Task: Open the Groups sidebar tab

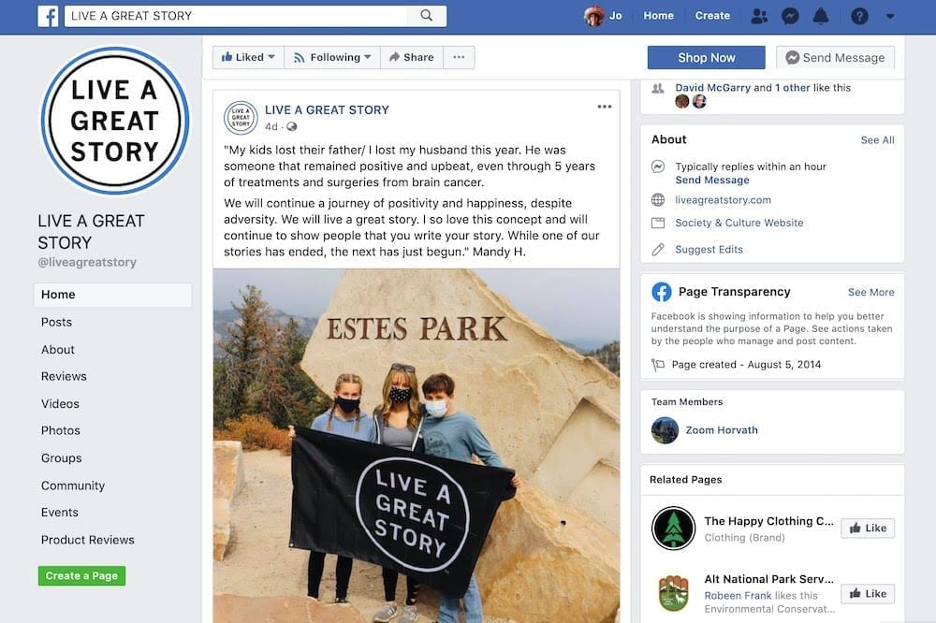Action: tap(62, 458)
